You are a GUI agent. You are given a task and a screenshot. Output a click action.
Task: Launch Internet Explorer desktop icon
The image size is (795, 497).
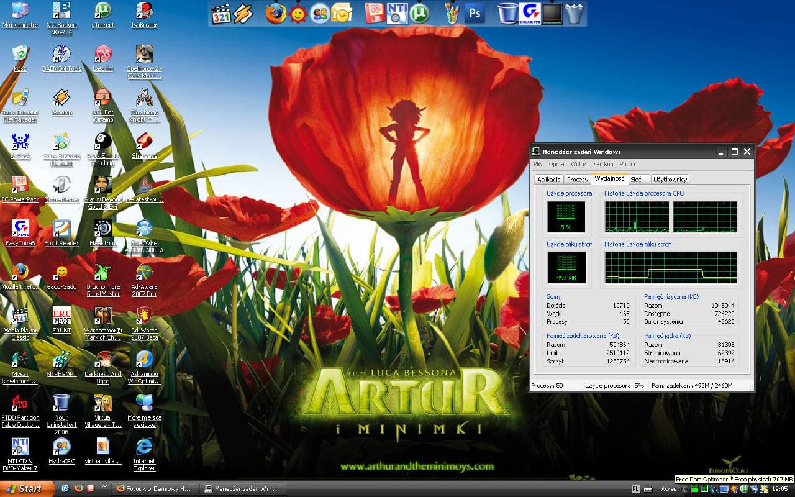click(144, 454)
